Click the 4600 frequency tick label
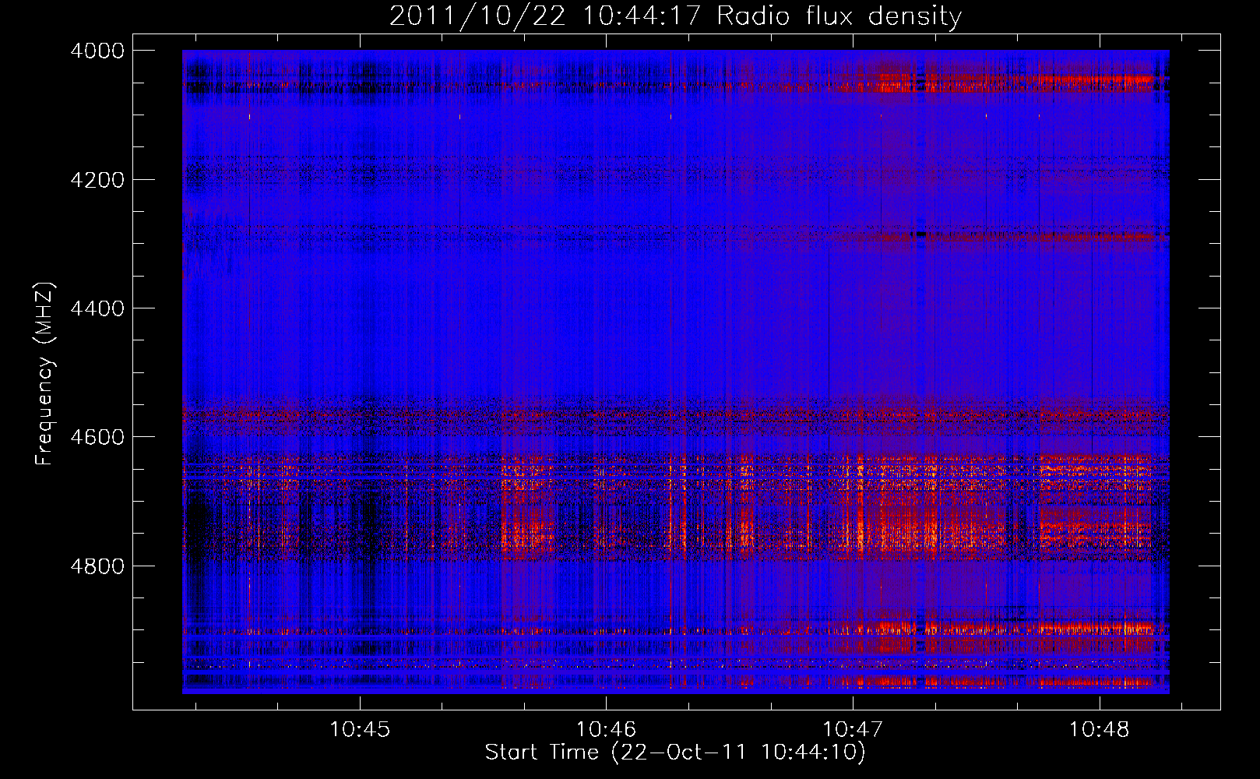The height and width of the screenshot is (779, 1260). click(x=97, y=437)
